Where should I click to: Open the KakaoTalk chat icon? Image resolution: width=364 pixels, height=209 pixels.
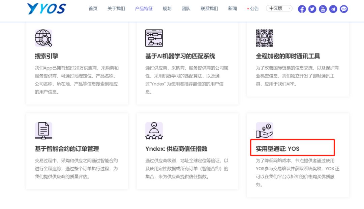[344, 9]
